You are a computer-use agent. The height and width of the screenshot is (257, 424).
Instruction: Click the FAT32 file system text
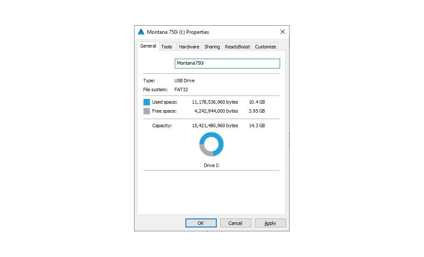point(181,90)
